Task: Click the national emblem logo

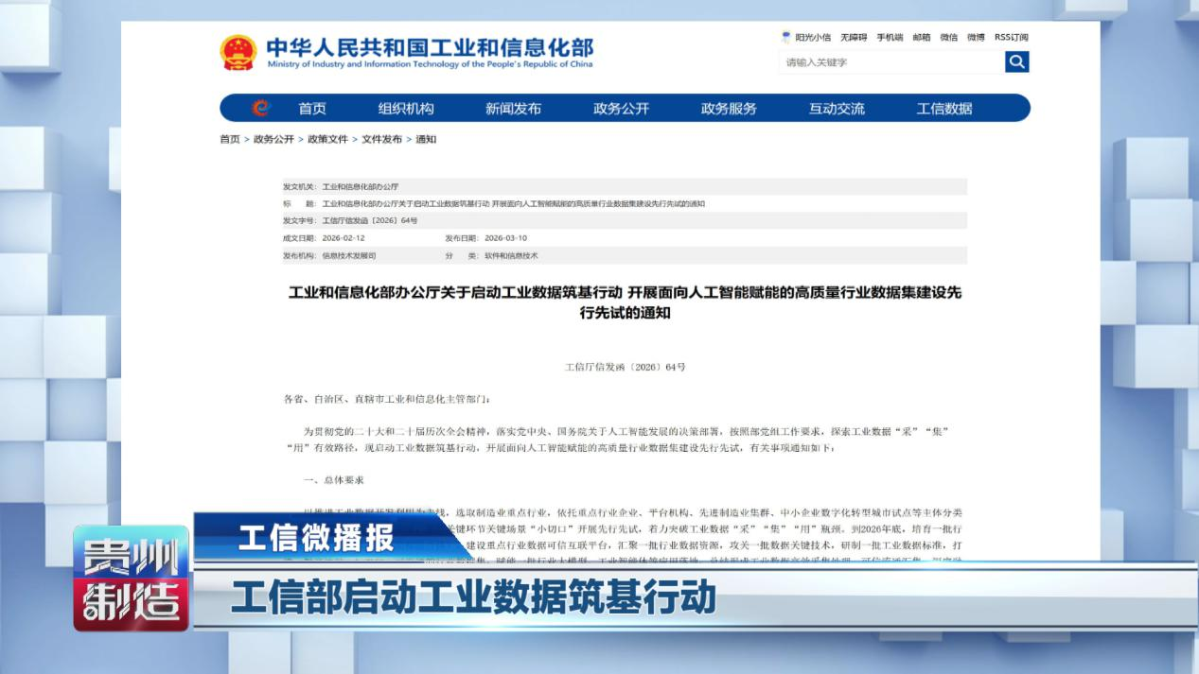Action: pos(238,52)
